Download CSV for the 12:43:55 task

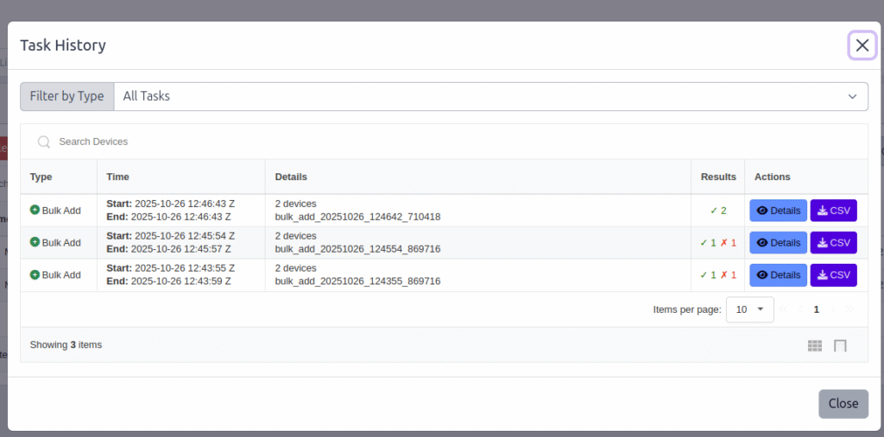(833, 275)
